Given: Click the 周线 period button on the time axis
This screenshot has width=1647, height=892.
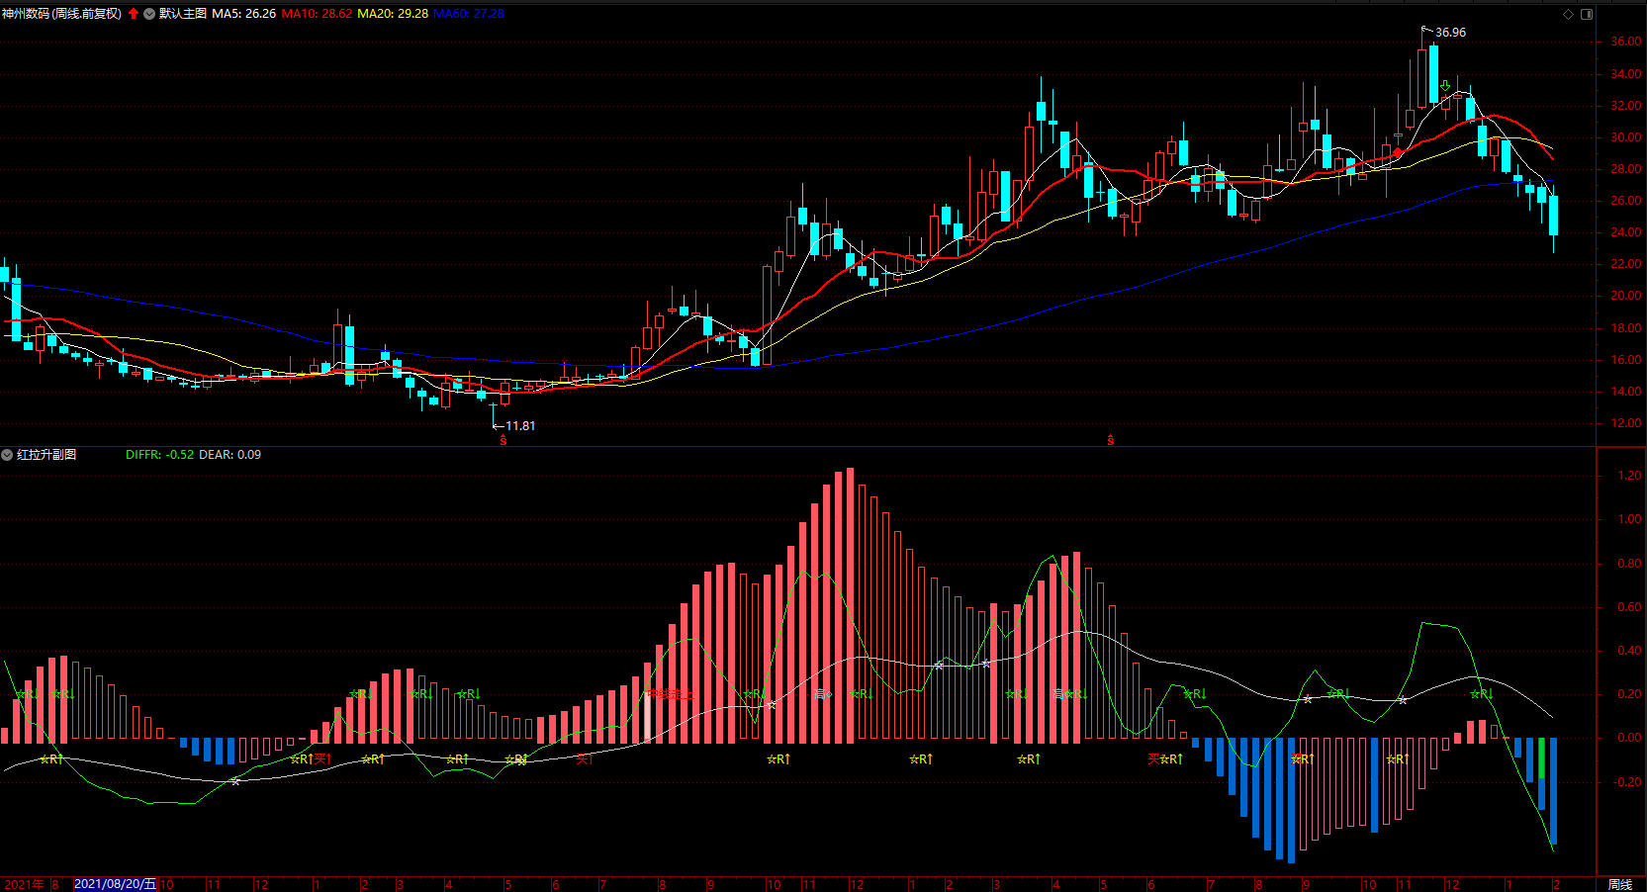Looking at the screenshot, I should 1620,884.
